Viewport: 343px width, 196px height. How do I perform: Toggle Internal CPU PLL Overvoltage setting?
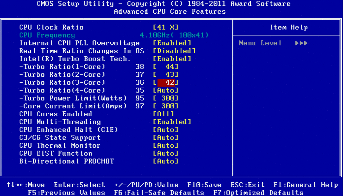click(172, 43)
